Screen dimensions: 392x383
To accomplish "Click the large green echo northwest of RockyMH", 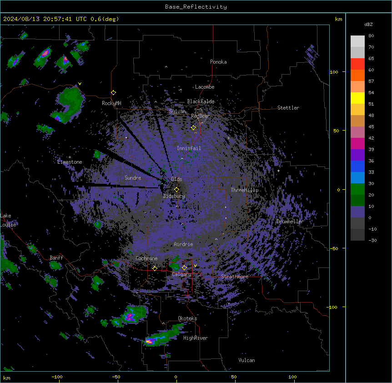I will click(x=69, y=105).
